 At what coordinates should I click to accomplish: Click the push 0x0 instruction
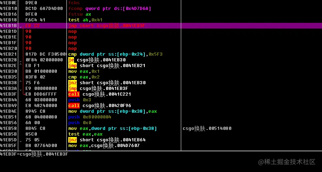pos(80,123)
